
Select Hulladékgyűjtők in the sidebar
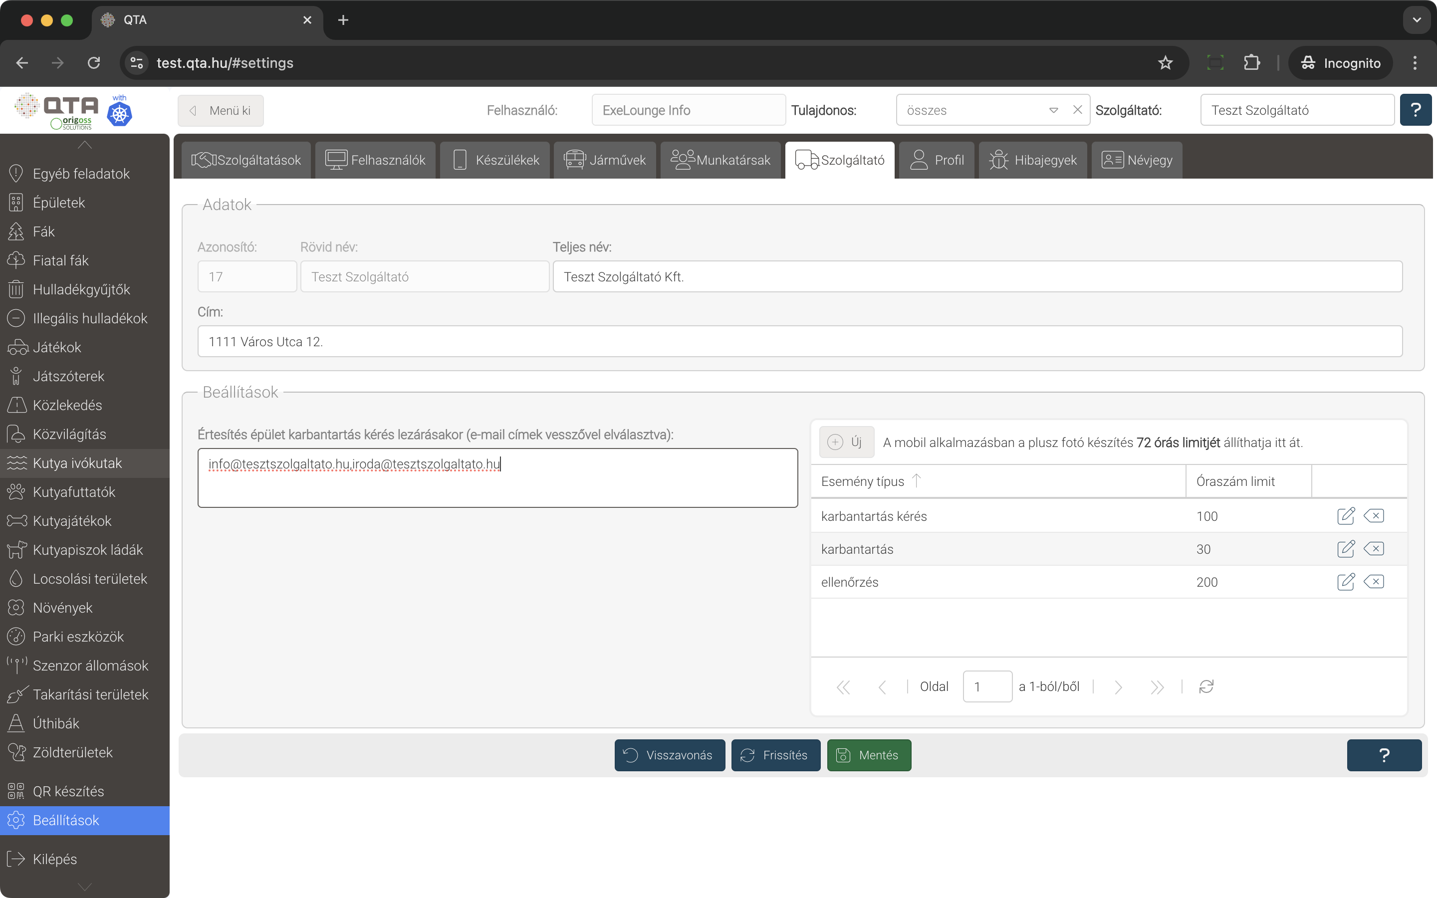click(x=84, y=289)
